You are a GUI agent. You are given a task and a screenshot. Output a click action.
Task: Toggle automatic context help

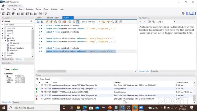153,22
